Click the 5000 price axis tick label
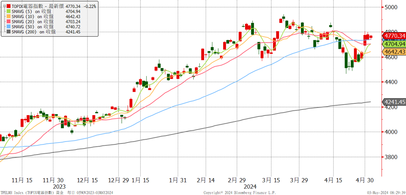This screenshot has height=195, width=406. tap(391, 7)
